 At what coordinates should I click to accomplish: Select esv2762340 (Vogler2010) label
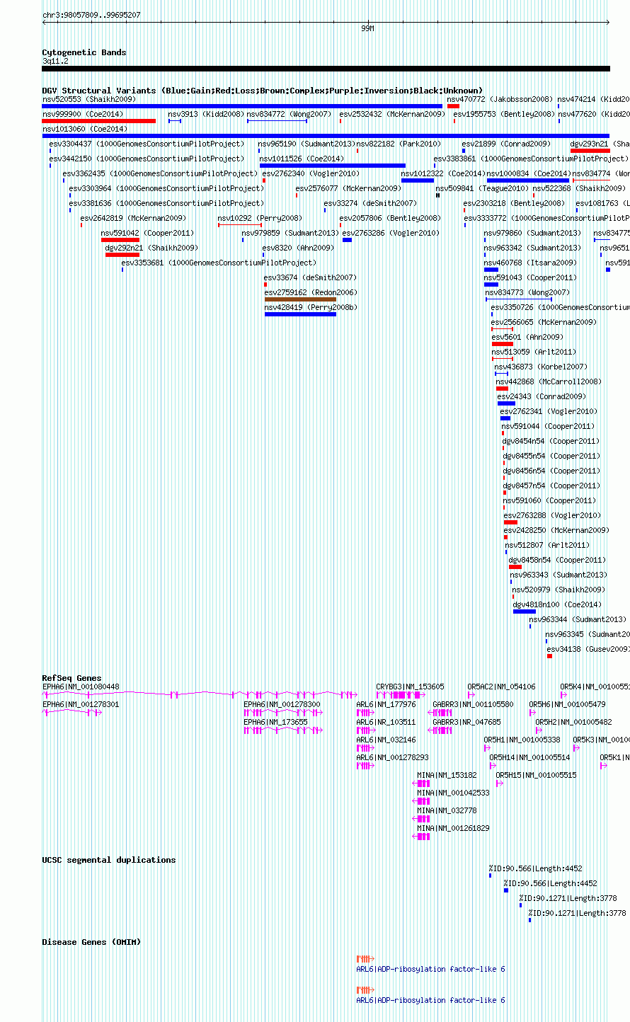tap(311, 173)
